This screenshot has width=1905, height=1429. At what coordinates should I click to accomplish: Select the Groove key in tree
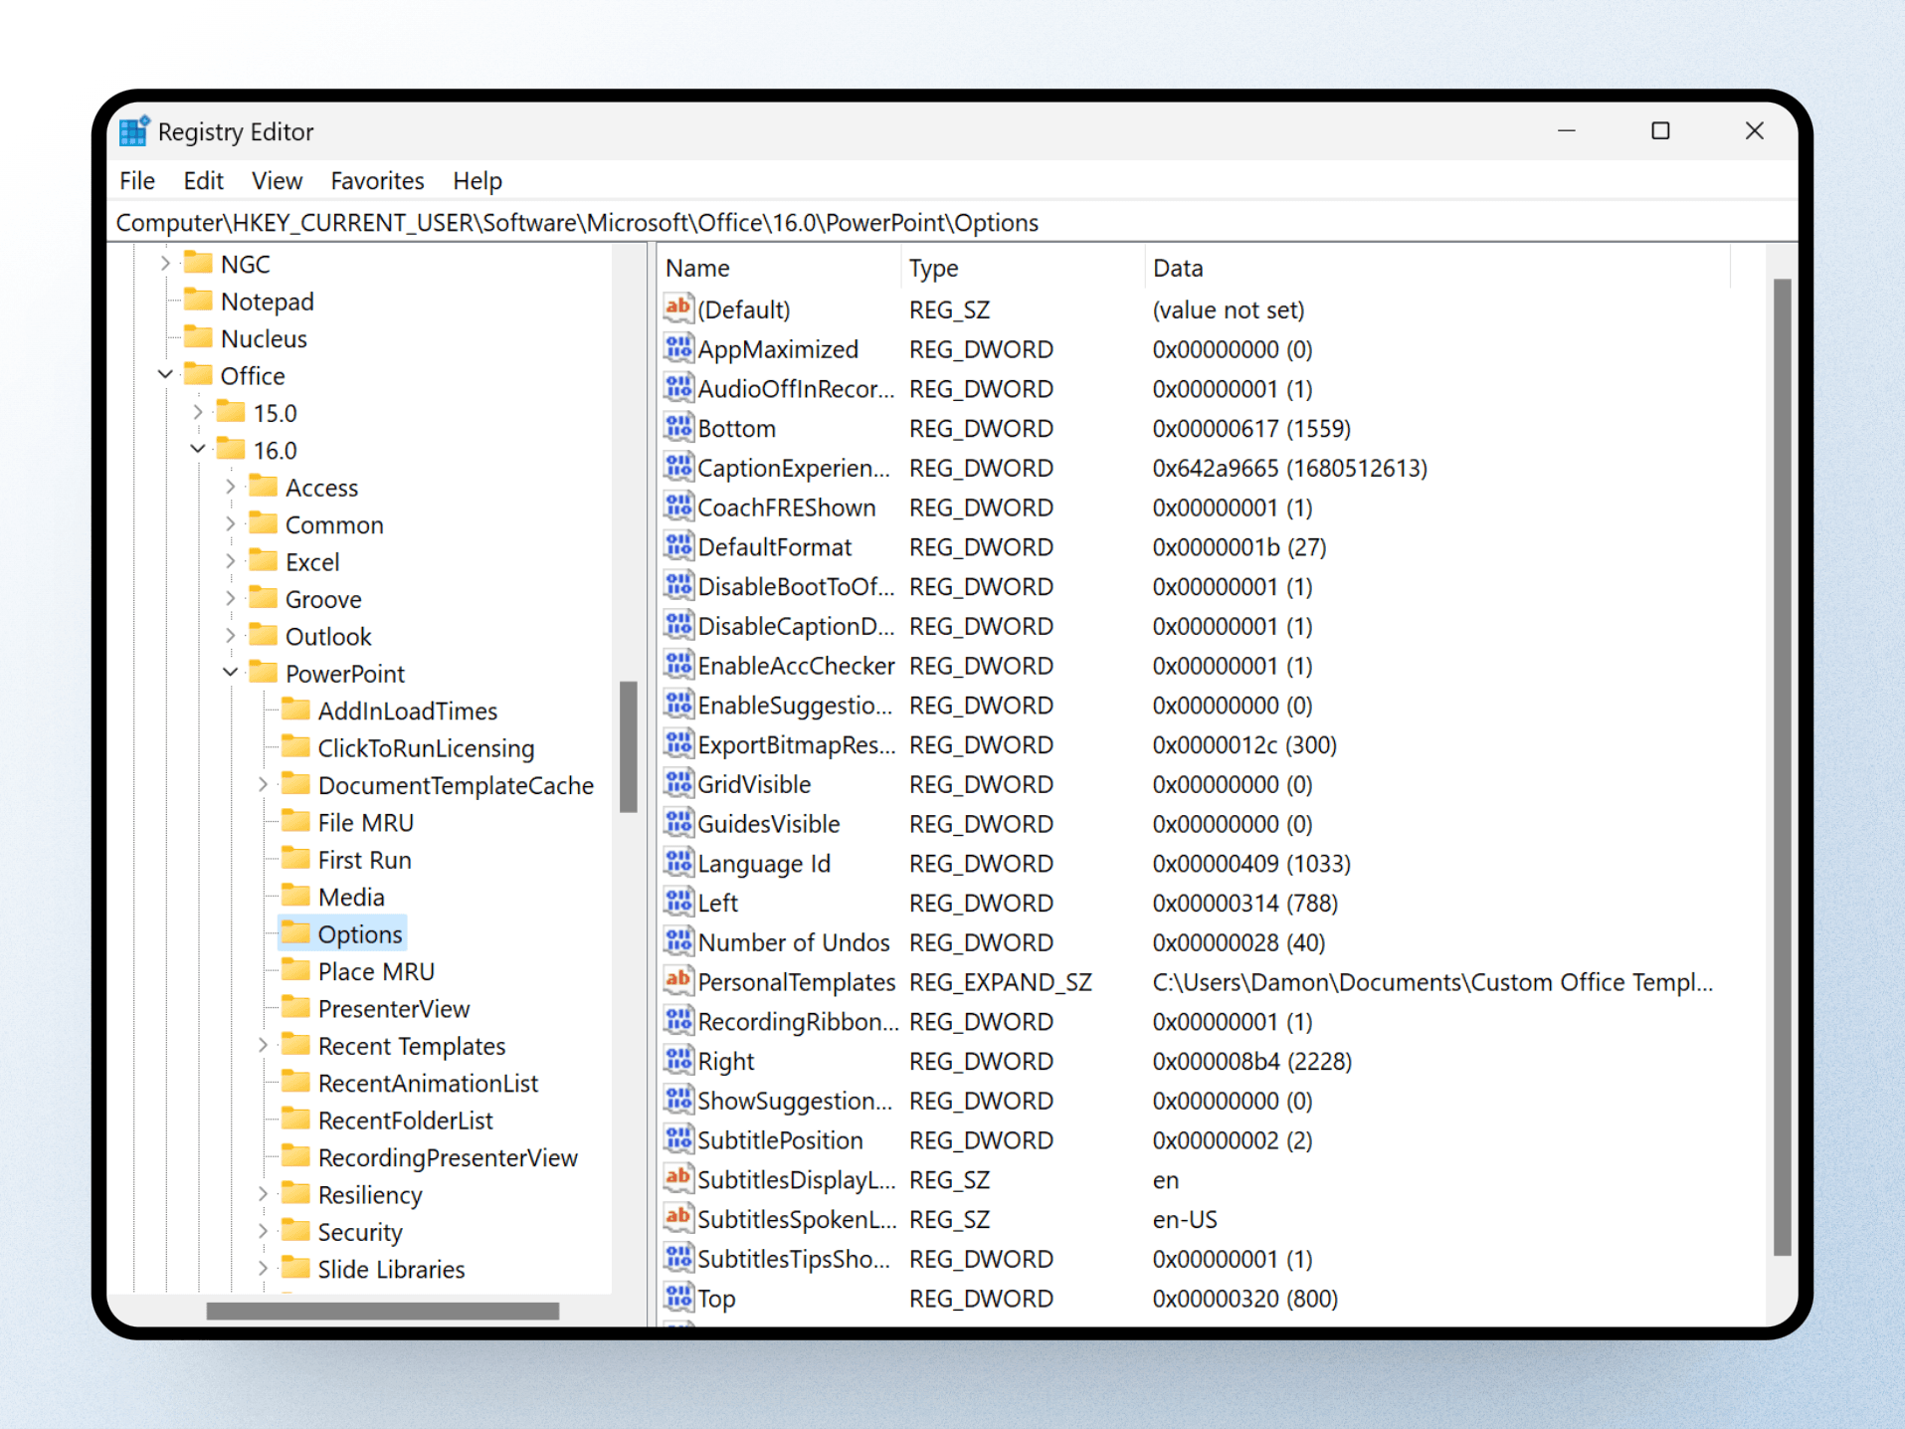pos(323,599)
